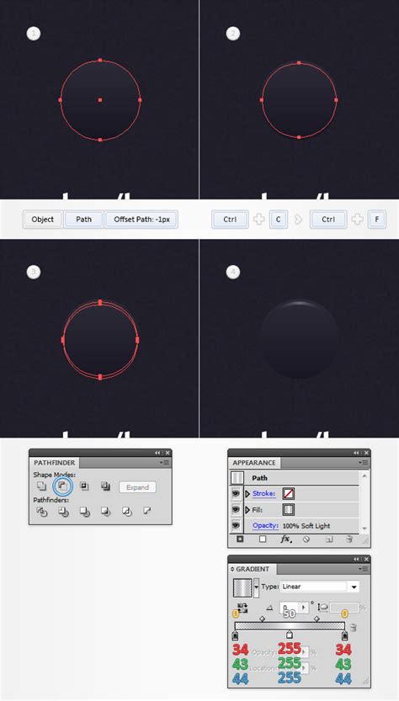Select the Gradient panel tab
The height and width of the screenshot is (701, 399).
[x=253, y=569]
